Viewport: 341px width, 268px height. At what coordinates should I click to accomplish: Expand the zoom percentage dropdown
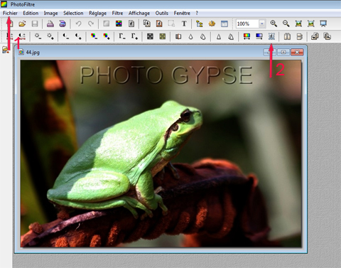262,23
